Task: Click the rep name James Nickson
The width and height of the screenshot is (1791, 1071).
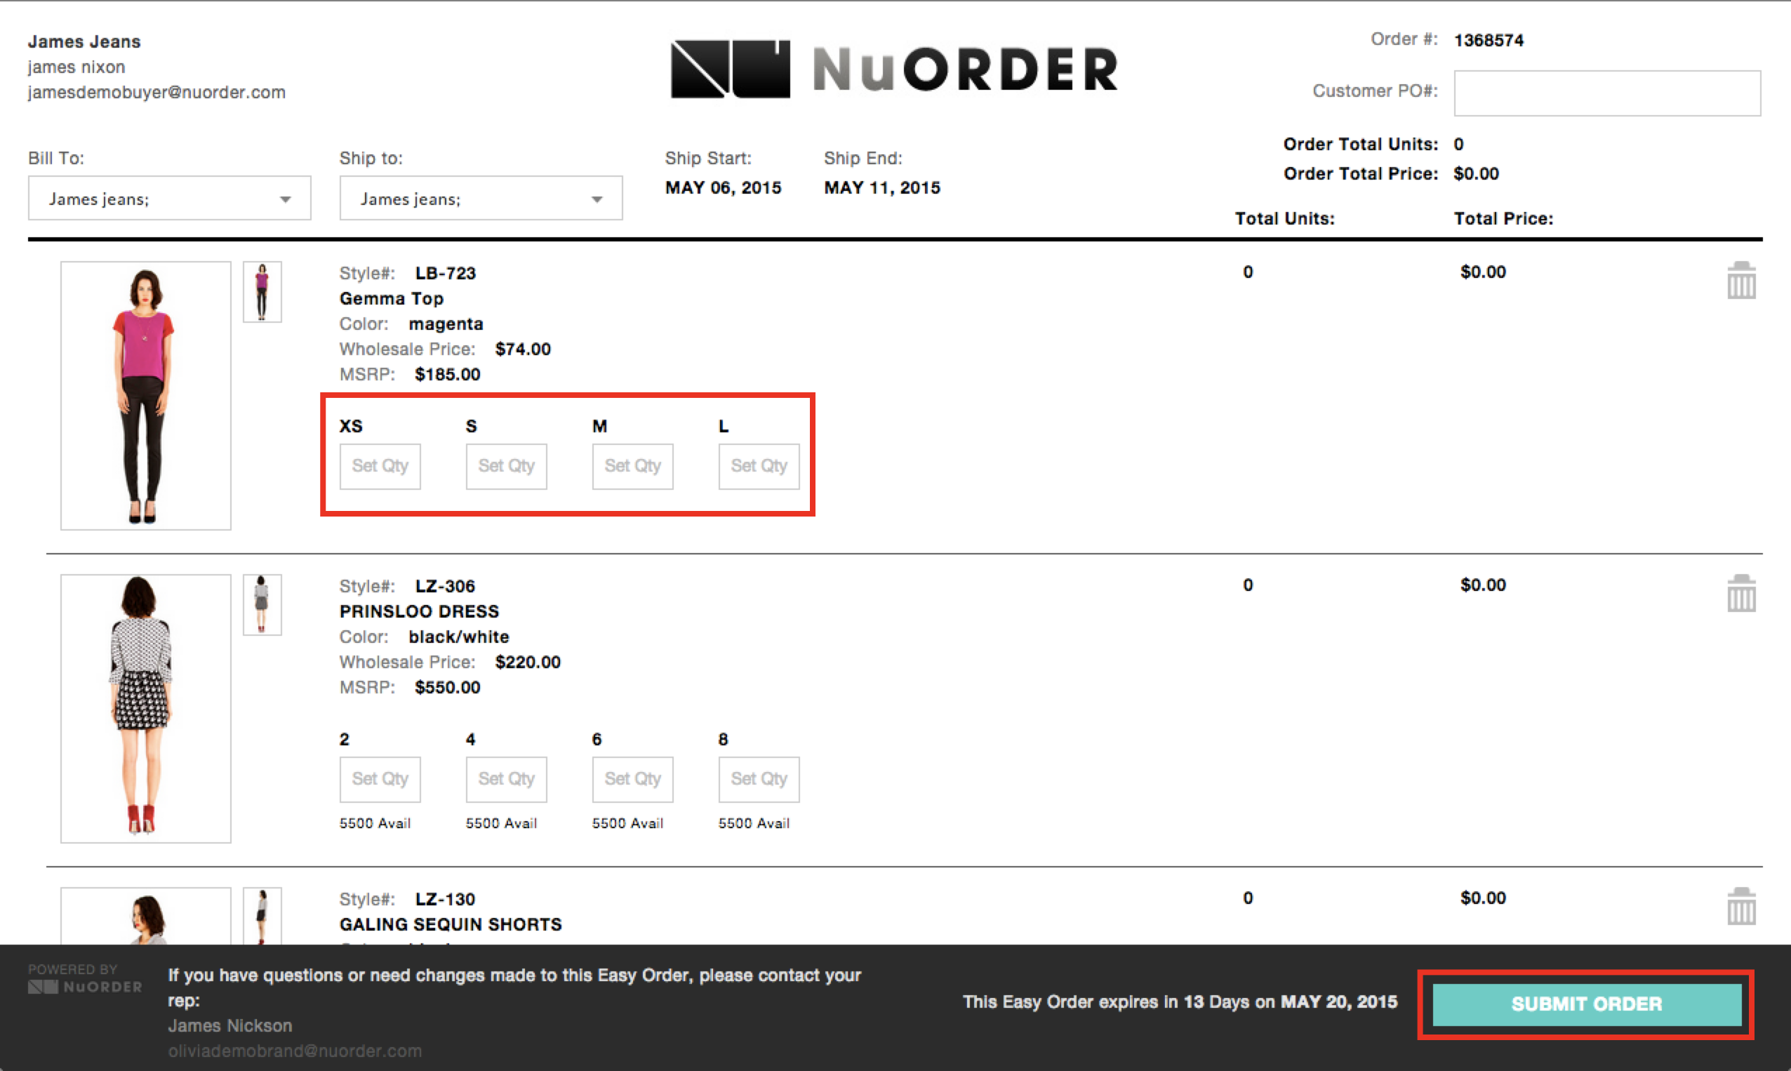Action: tap(230, 1025)
